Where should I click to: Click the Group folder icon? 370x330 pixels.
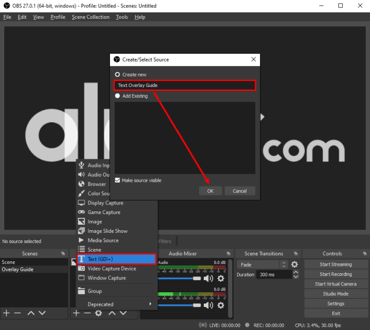(x=82, y=291)
